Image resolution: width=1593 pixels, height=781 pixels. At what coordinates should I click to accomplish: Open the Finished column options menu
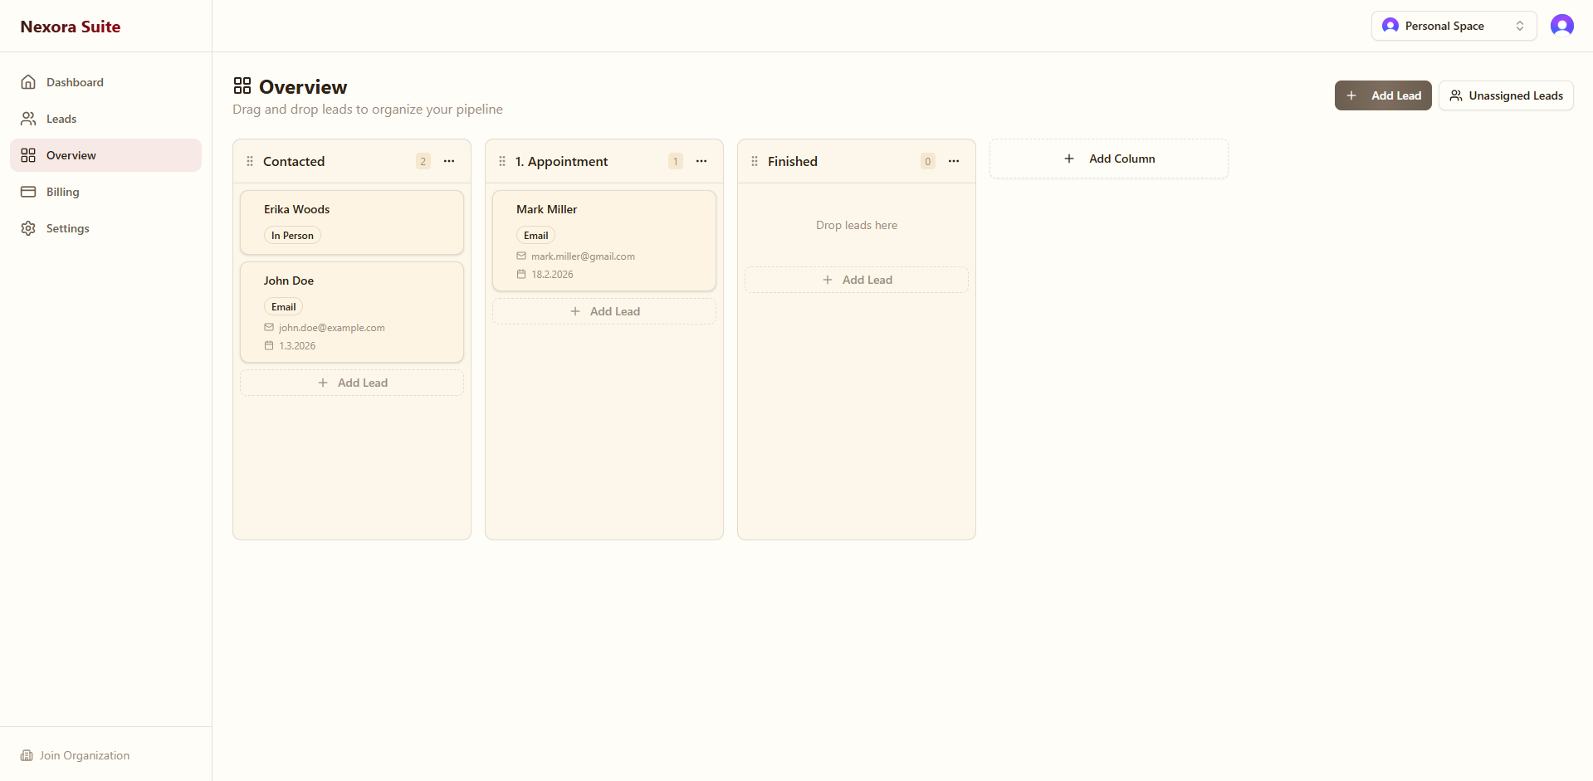point(953,161)
